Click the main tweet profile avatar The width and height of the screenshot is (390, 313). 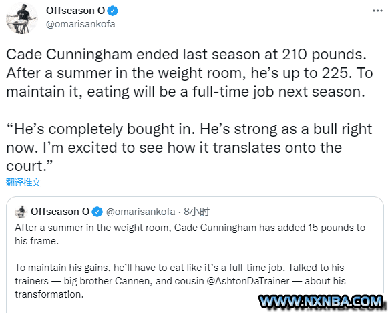(x=22, y=18)
